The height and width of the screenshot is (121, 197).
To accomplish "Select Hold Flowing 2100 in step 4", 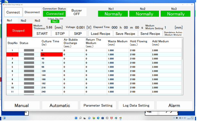I will pos(140,63).
